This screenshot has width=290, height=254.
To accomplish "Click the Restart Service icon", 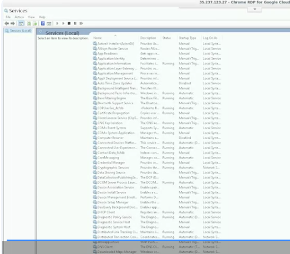I will [81, 23].
